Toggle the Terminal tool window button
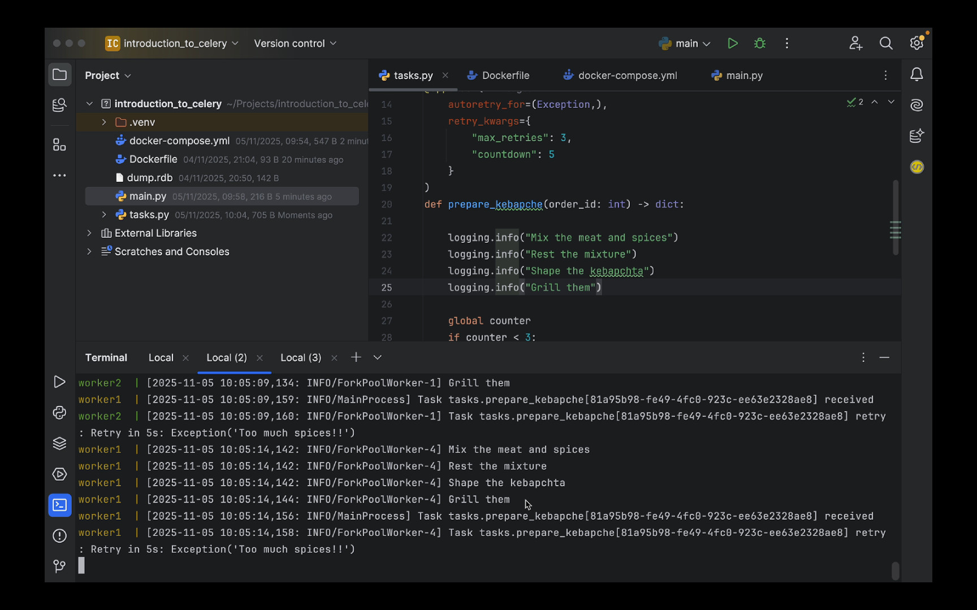Screen dimensions: 977x610 [59, 505]
